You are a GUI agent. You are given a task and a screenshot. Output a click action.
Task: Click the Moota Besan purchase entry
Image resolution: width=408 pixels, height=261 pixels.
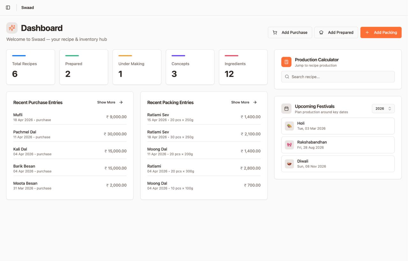tap(70, 186)
